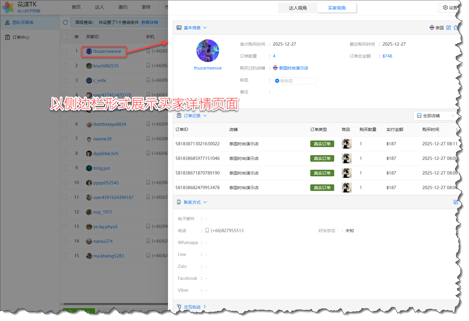Select the 买家视角 tab
Image resolution: width=469 pixels, height=321 pixels.
337,8
